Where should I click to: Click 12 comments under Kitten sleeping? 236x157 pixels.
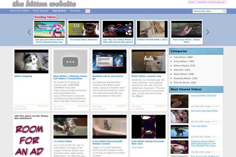21,109
